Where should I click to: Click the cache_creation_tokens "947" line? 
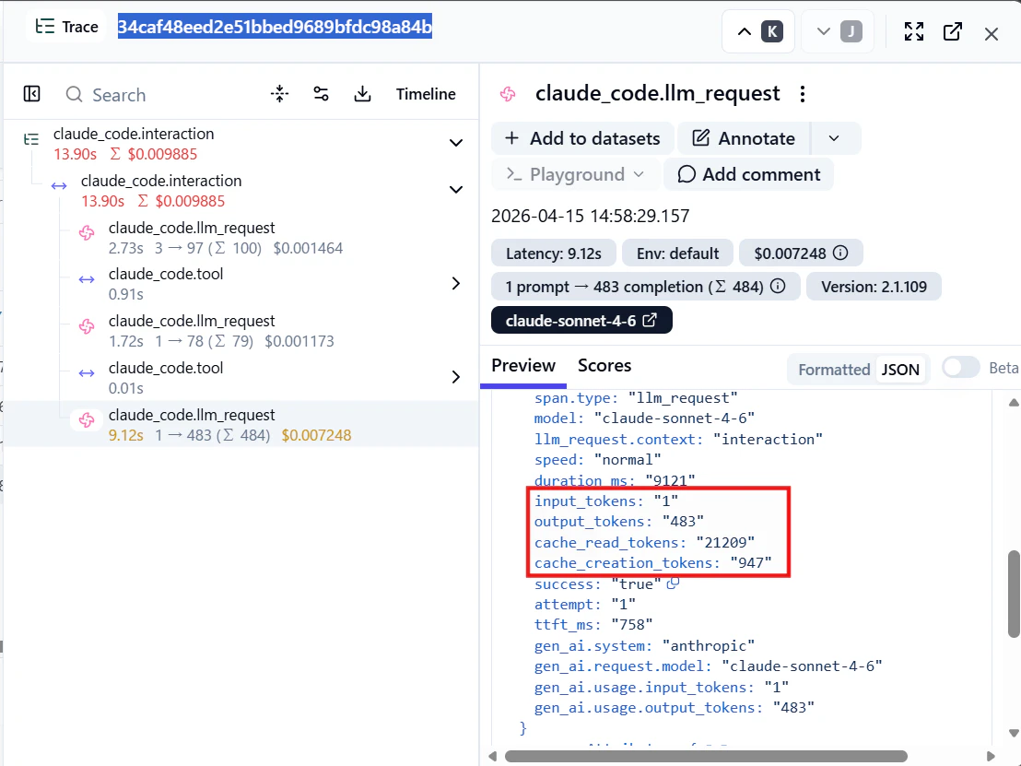tap(652, 562)
